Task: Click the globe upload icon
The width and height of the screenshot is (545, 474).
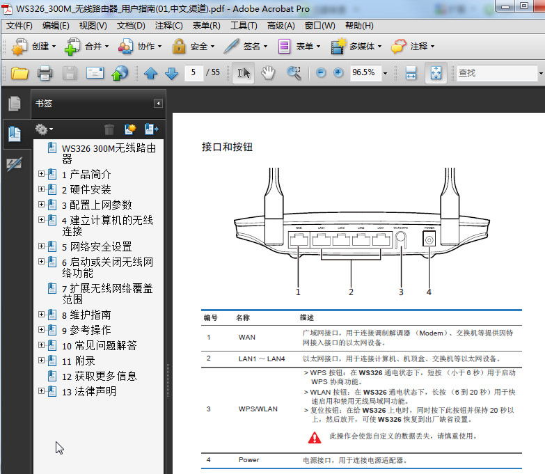Action: point(120,73)
